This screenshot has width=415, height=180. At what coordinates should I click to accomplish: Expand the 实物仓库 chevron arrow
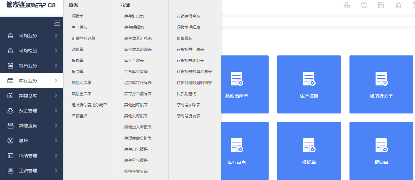pyautogui.click(x=56, y=96)
